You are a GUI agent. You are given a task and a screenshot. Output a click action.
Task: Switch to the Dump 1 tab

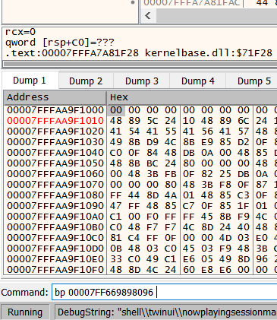tap(30, 81)
